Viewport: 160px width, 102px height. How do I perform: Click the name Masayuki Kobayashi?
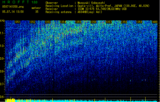pyautogui.click(x=91, y=3)
